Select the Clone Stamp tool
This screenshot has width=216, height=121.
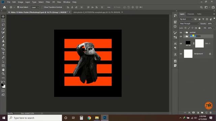click(3, 41)
